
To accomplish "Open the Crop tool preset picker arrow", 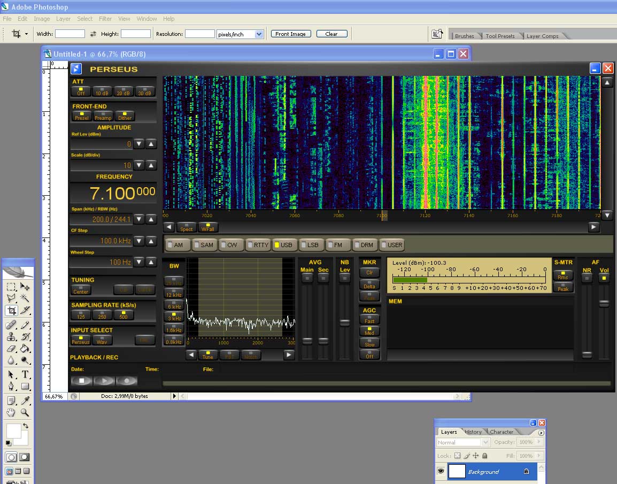I will 26,34.
